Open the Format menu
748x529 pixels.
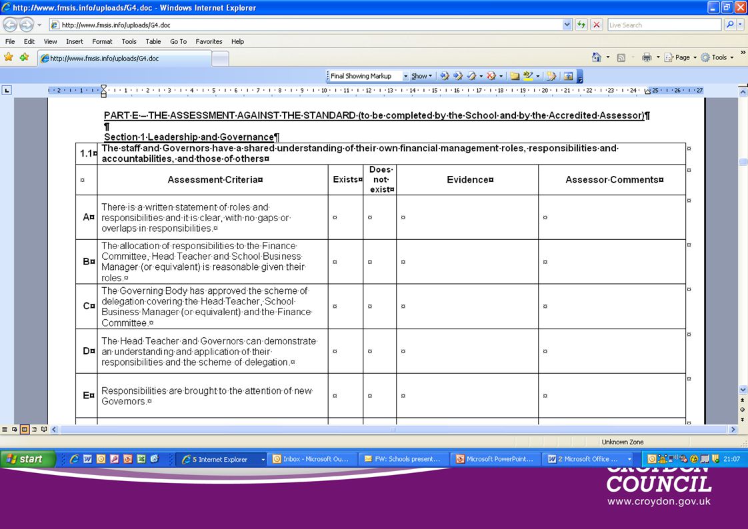pyautogui.click(x=102, y=41)
